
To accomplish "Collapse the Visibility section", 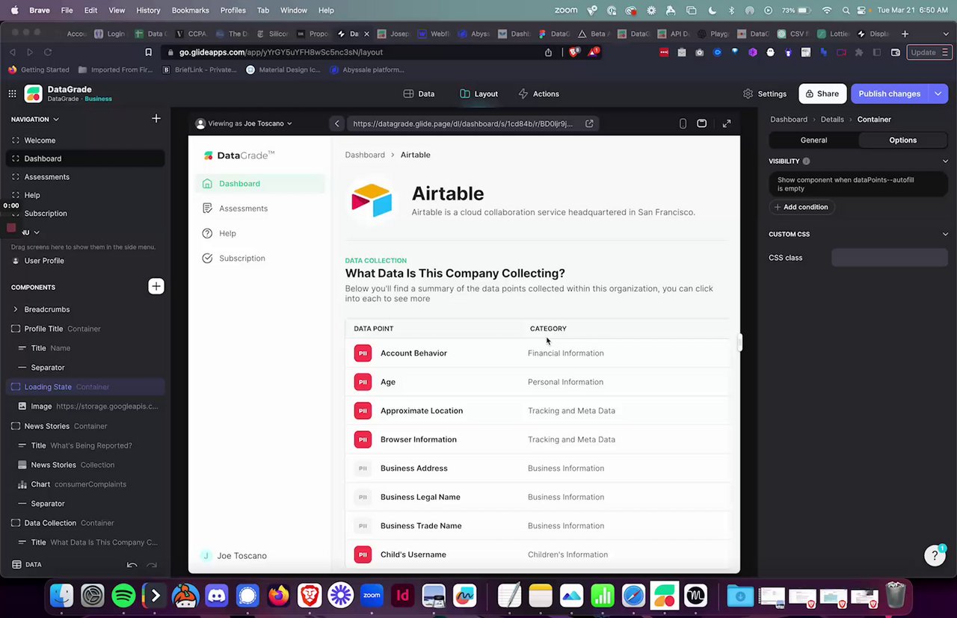I will 945,161.
